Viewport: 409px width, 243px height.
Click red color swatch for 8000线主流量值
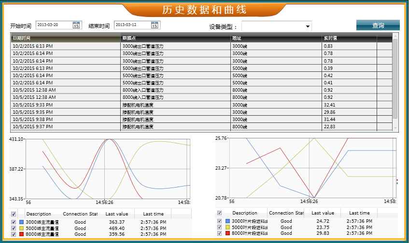pyautogui.click(x=21, y=234)
